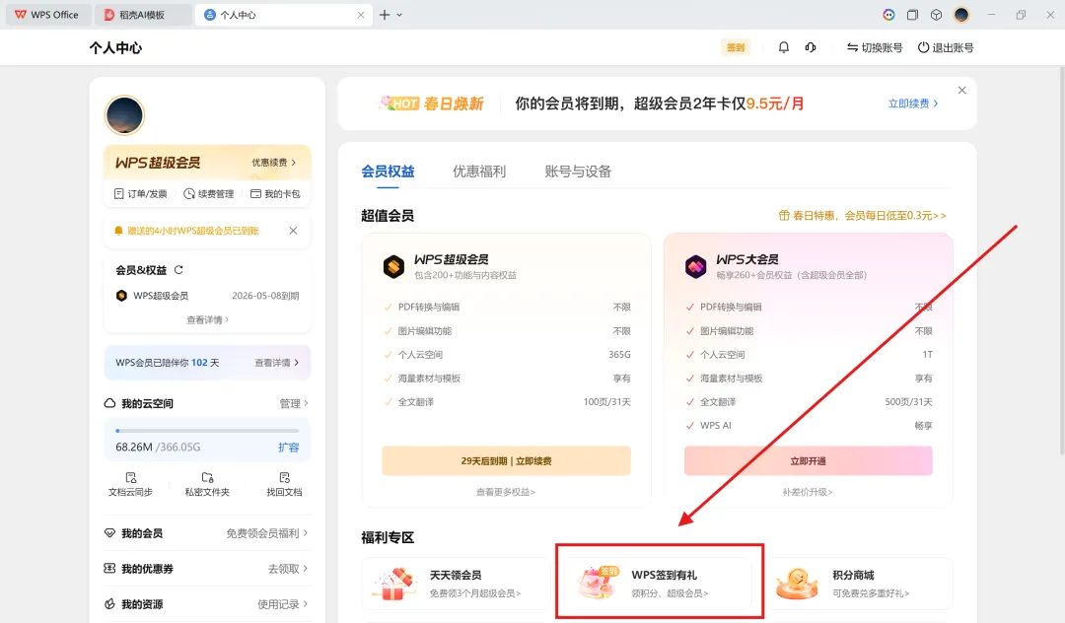
Task: Click the colorful AI assistant icon in title bar
Action: click(x=888, y=14)
